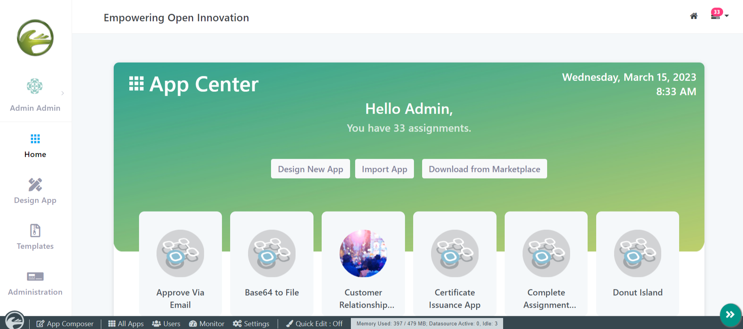Viewport: 743px width, 329px height.
Task: Open App Composer in the admin bar
Action: pos(65,324)
